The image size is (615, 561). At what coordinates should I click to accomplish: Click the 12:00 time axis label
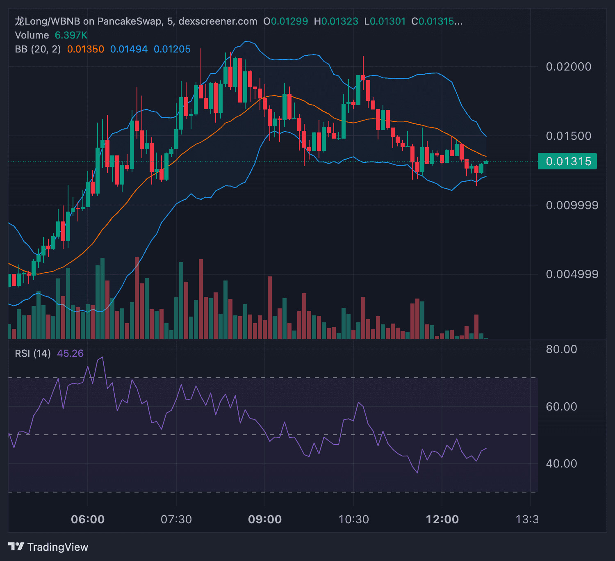tap(442, 520)
